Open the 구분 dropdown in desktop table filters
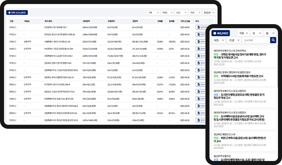Viewport: 282px width, 165px height. (x=152, y=12)
